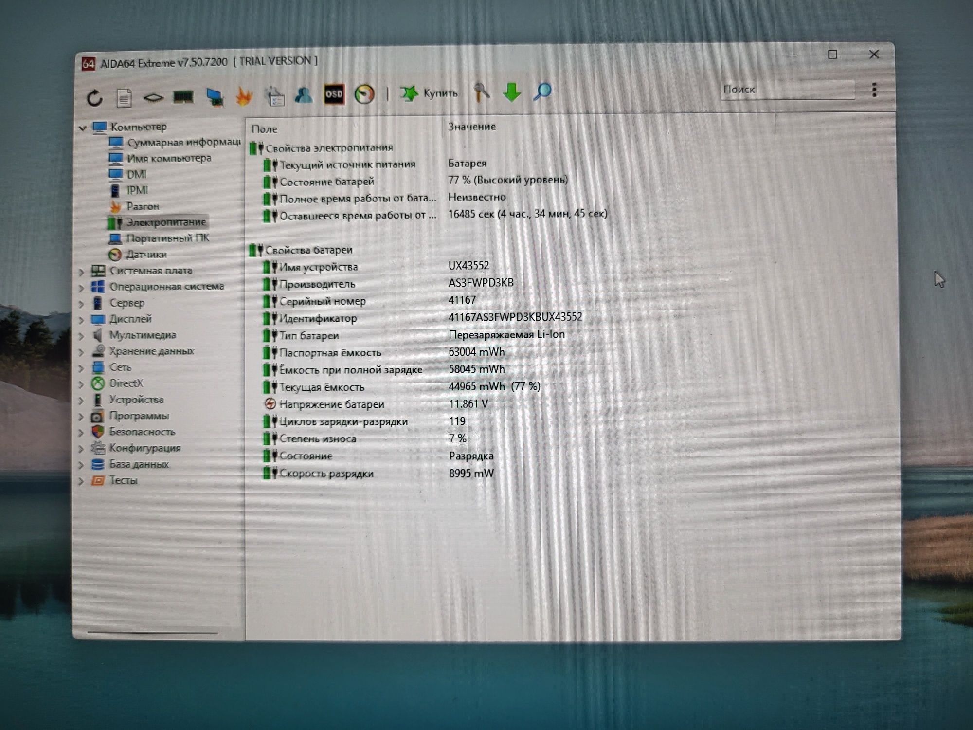Viewport: 973px width, 730px height.
Task: Expand the Хранение данных node
Action: (81, 352)
